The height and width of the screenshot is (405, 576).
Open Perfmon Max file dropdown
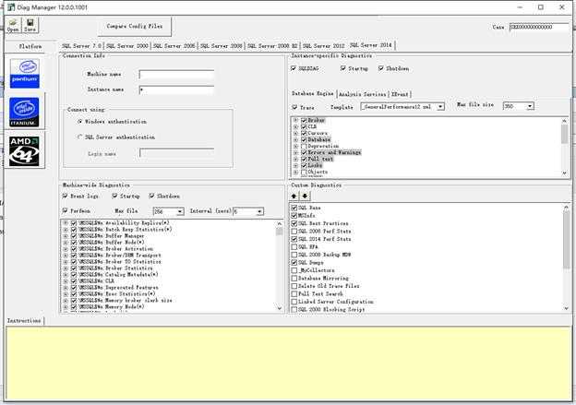tap(180, 211)
